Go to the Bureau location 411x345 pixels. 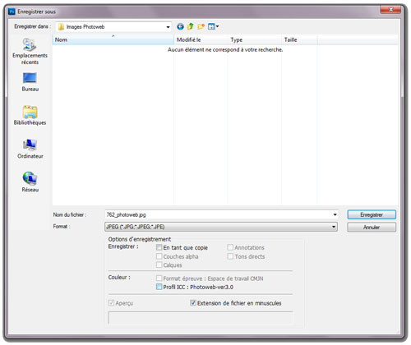[x=30, y=82]
